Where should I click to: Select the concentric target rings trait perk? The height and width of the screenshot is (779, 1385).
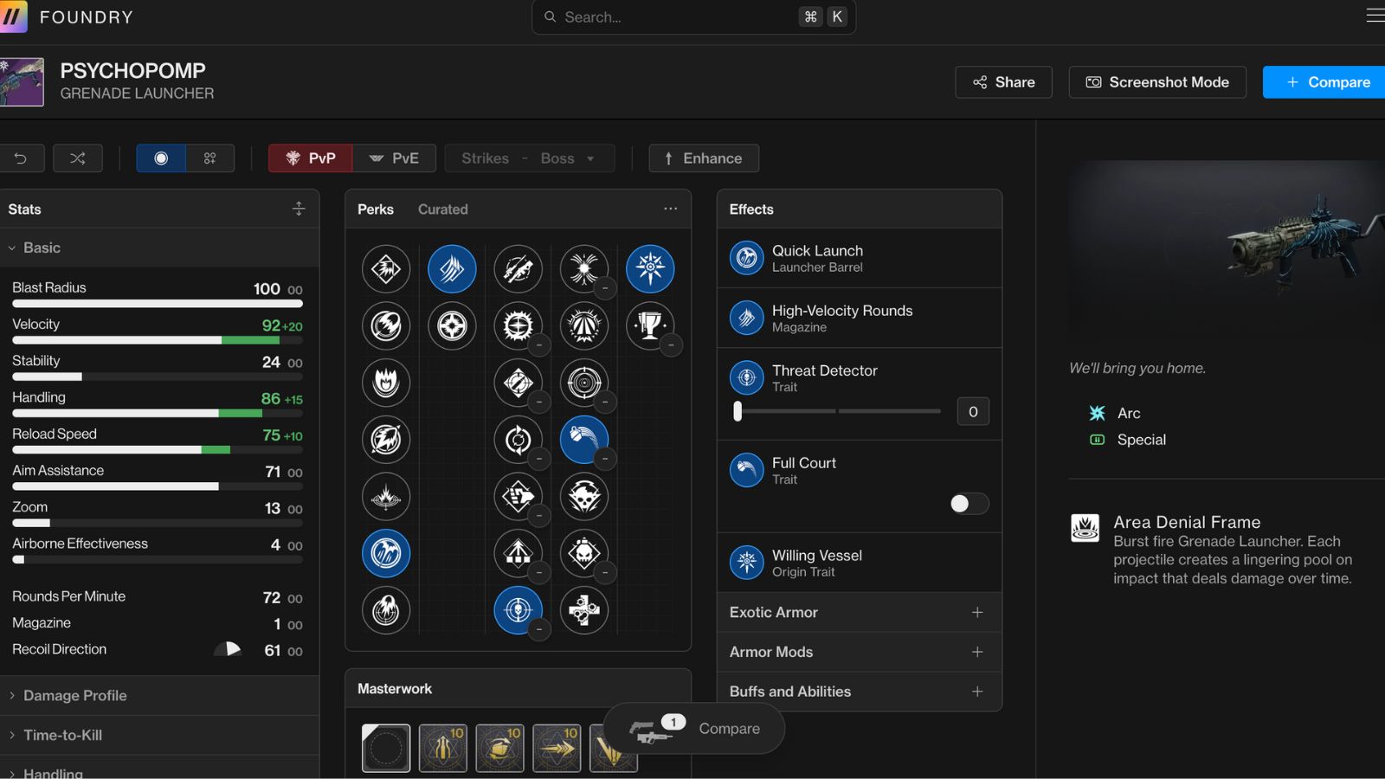[584, 382]
